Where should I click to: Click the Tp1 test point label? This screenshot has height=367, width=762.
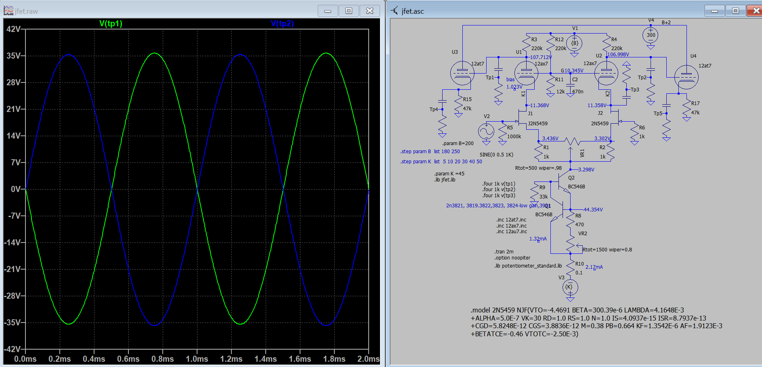click(x=489, y=78)
